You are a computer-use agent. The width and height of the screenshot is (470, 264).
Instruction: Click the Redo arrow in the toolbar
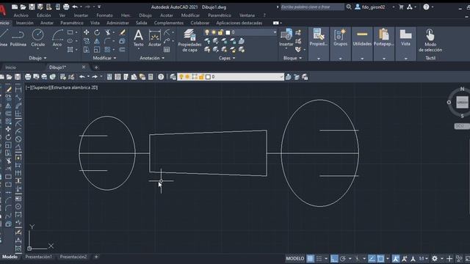coord(95,77)
